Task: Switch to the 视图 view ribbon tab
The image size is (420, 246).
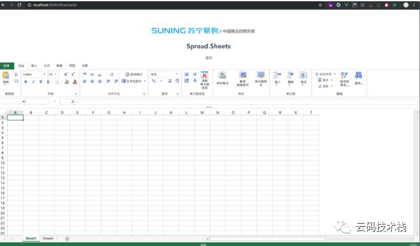Action: point(73,66)
